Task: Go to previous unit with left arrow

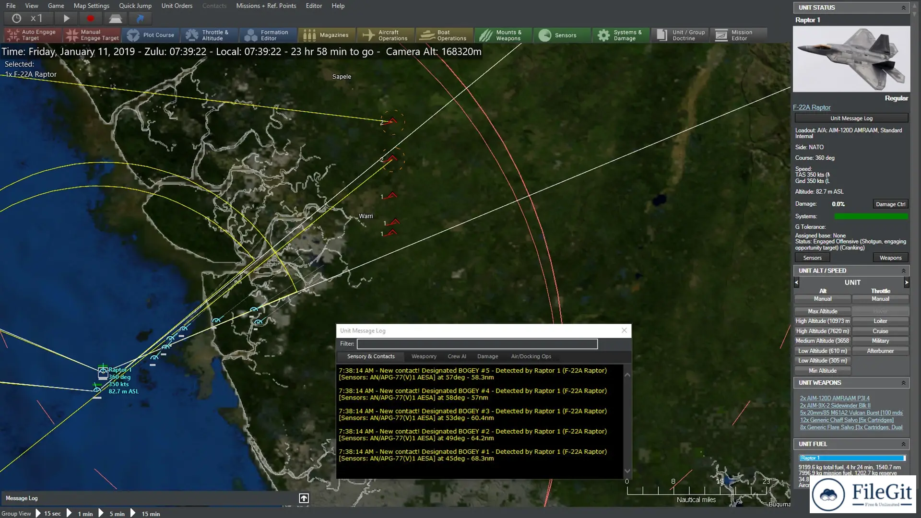Action: pyautogui.click(x=797, y=283)
